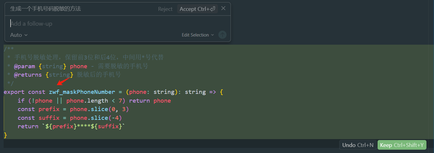Click the if keyword in the length check
The width and height of the screenshot is (434, 153).
click(x=21, y=101)
